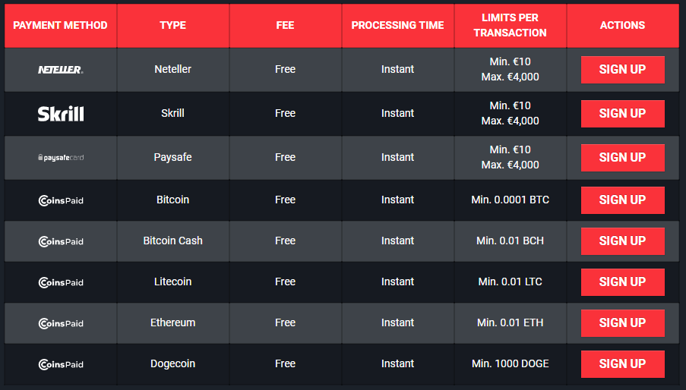Click Free in the Bitcoin row
Screen dimensions: 686x390
(x=285, y=200)
